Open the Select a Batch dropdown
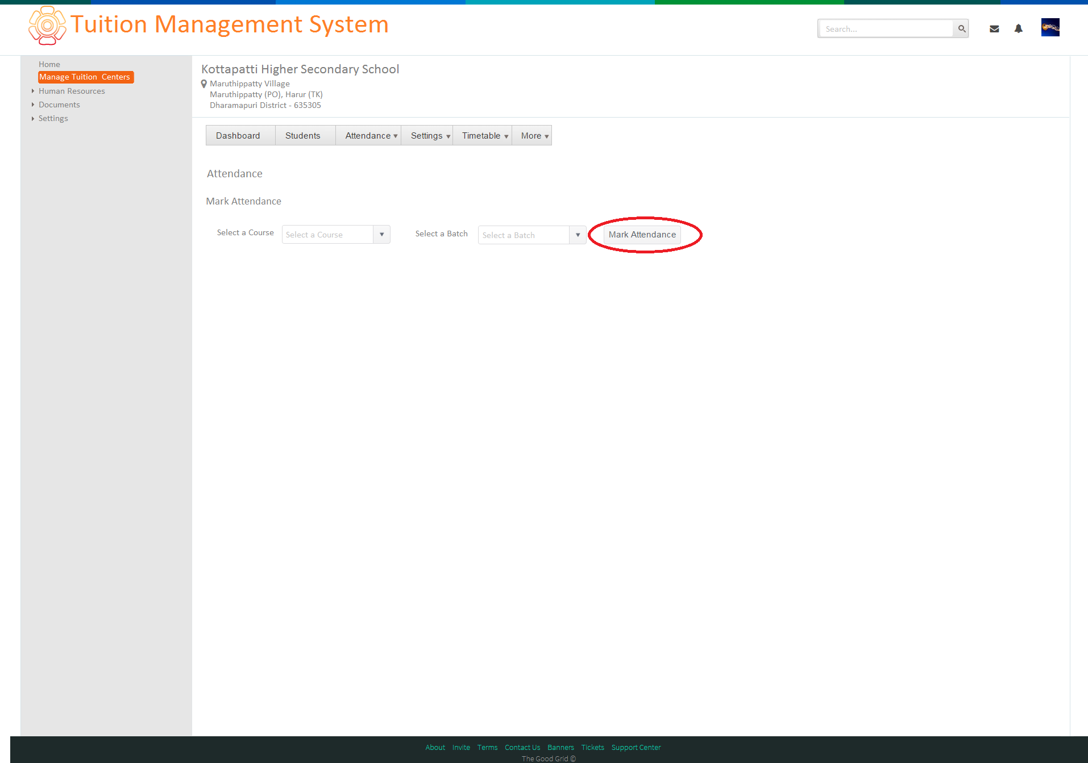 pyautogui.click(x=532, y=235)
